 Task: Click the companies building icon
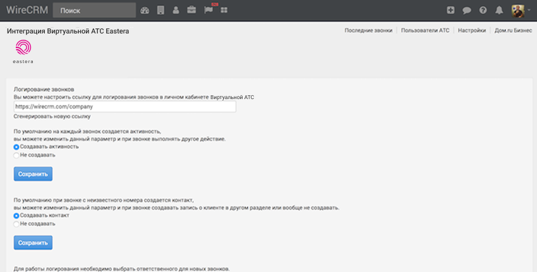tap(160, 10)
